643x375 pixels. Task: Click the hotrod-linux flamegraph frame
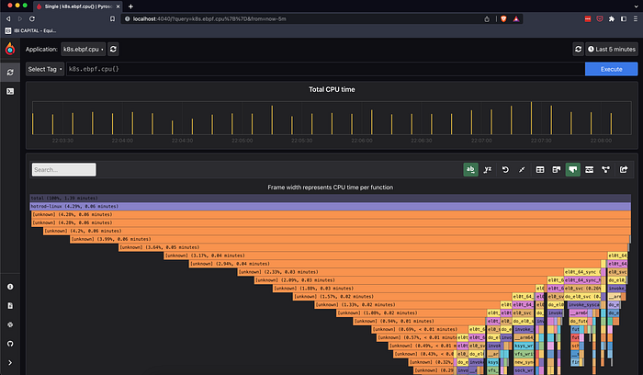[x=330, y=207]
